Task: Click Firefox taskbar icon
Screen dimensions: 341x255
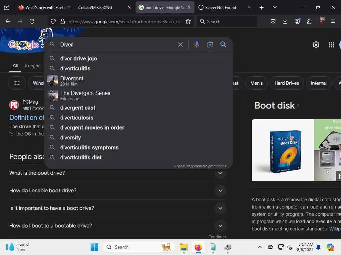Action: [x=198, y=247]
